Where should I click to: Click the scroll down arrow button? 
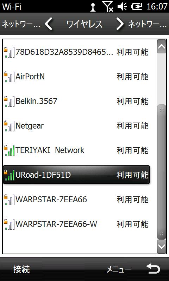tap(162, 247)
